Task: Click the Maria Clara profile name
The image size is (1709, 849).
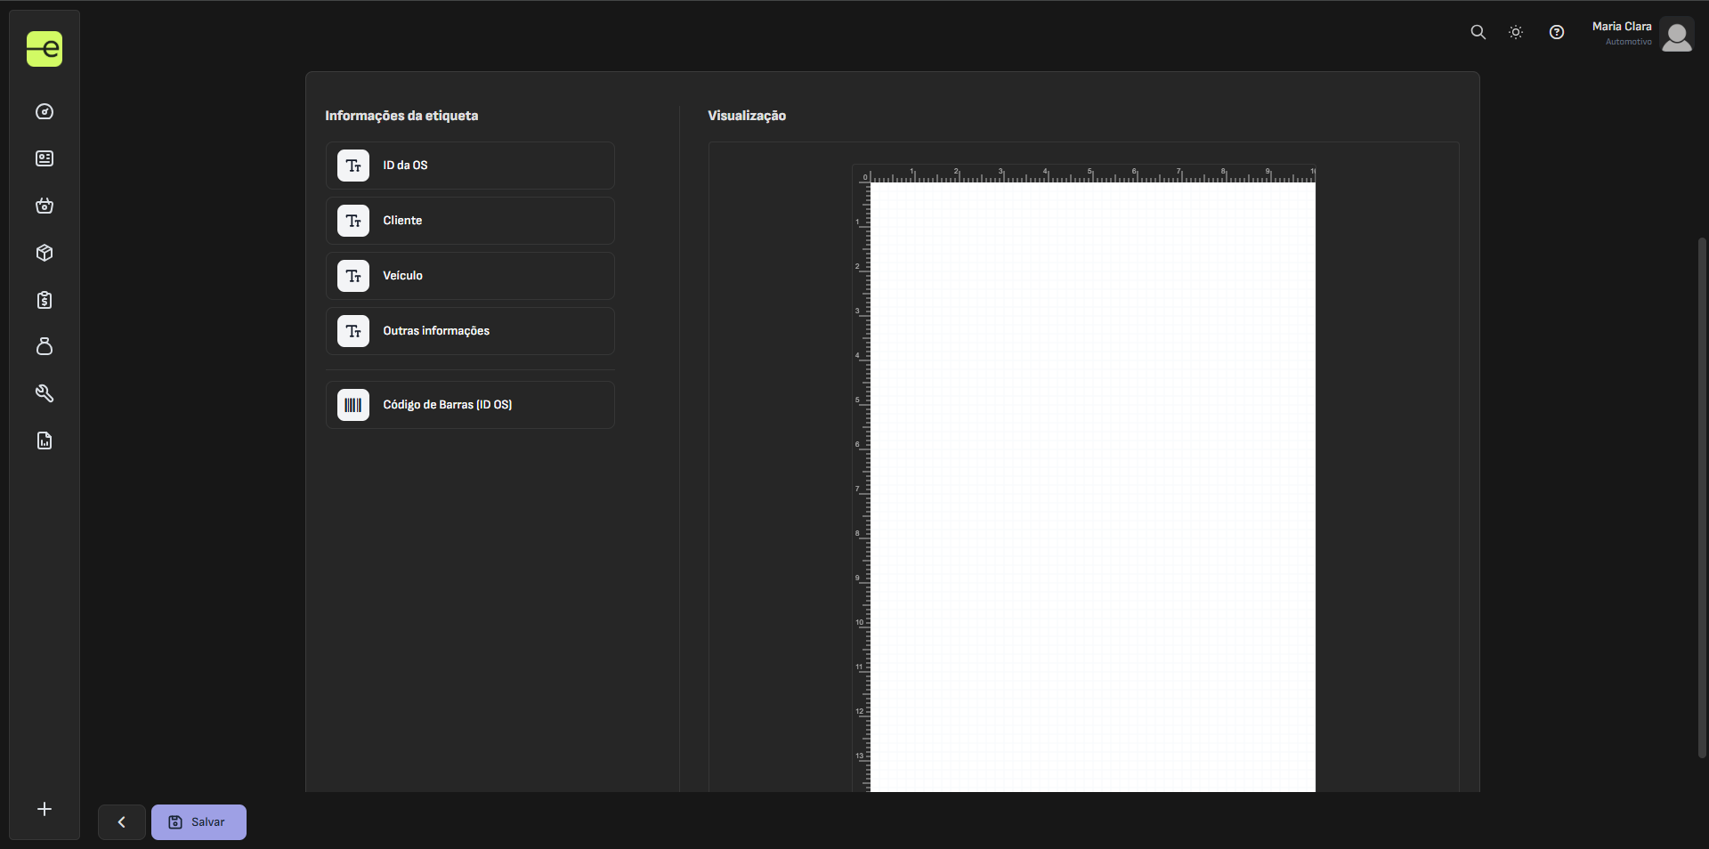Action: click(x=1621, y=27)
